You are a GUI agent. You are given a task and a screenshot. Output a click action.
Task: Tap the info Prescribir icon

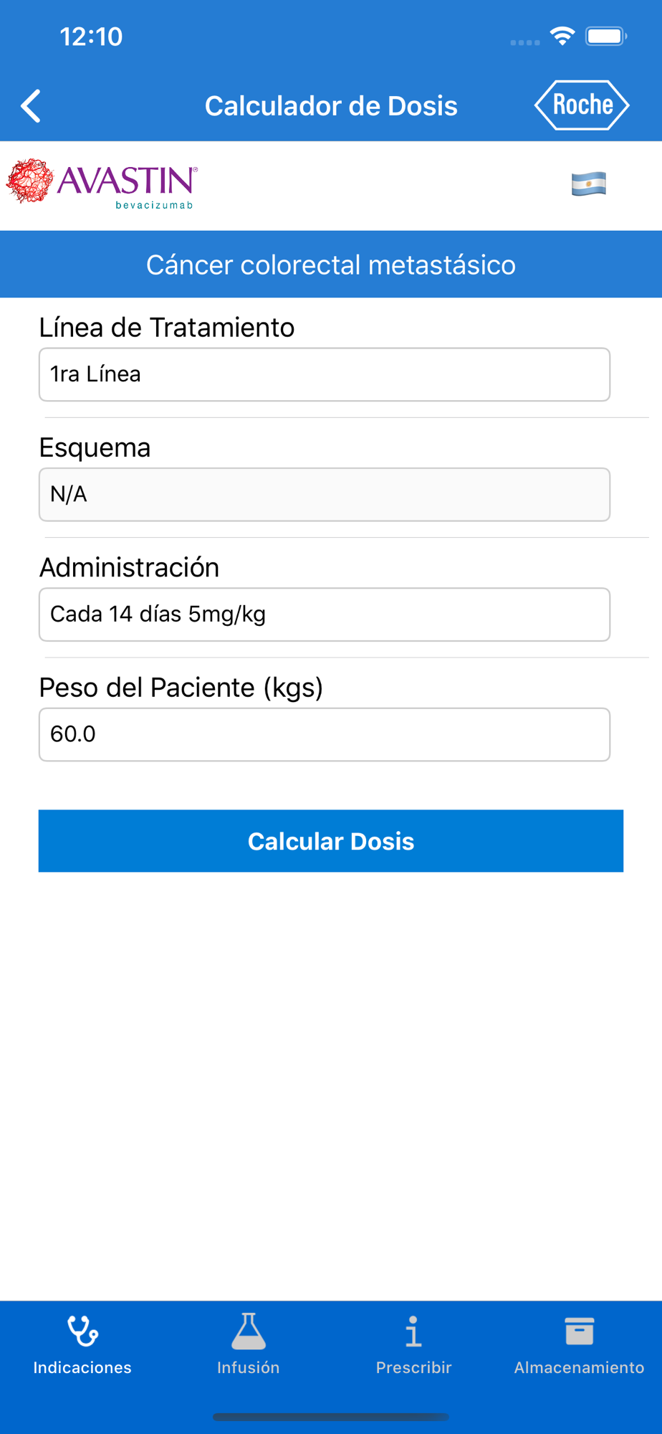click(413, 1331)
